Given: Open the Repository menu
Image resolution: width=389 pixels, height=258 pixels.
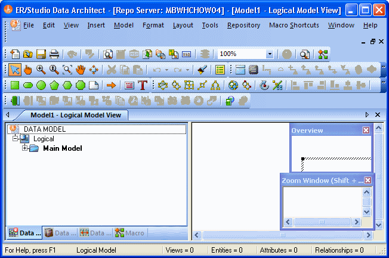Looking at the screenshot, I should click(243, 25).
